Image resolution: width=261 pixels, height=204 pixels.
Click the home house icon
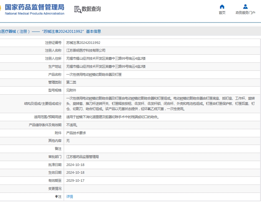(x=222, y=7)
